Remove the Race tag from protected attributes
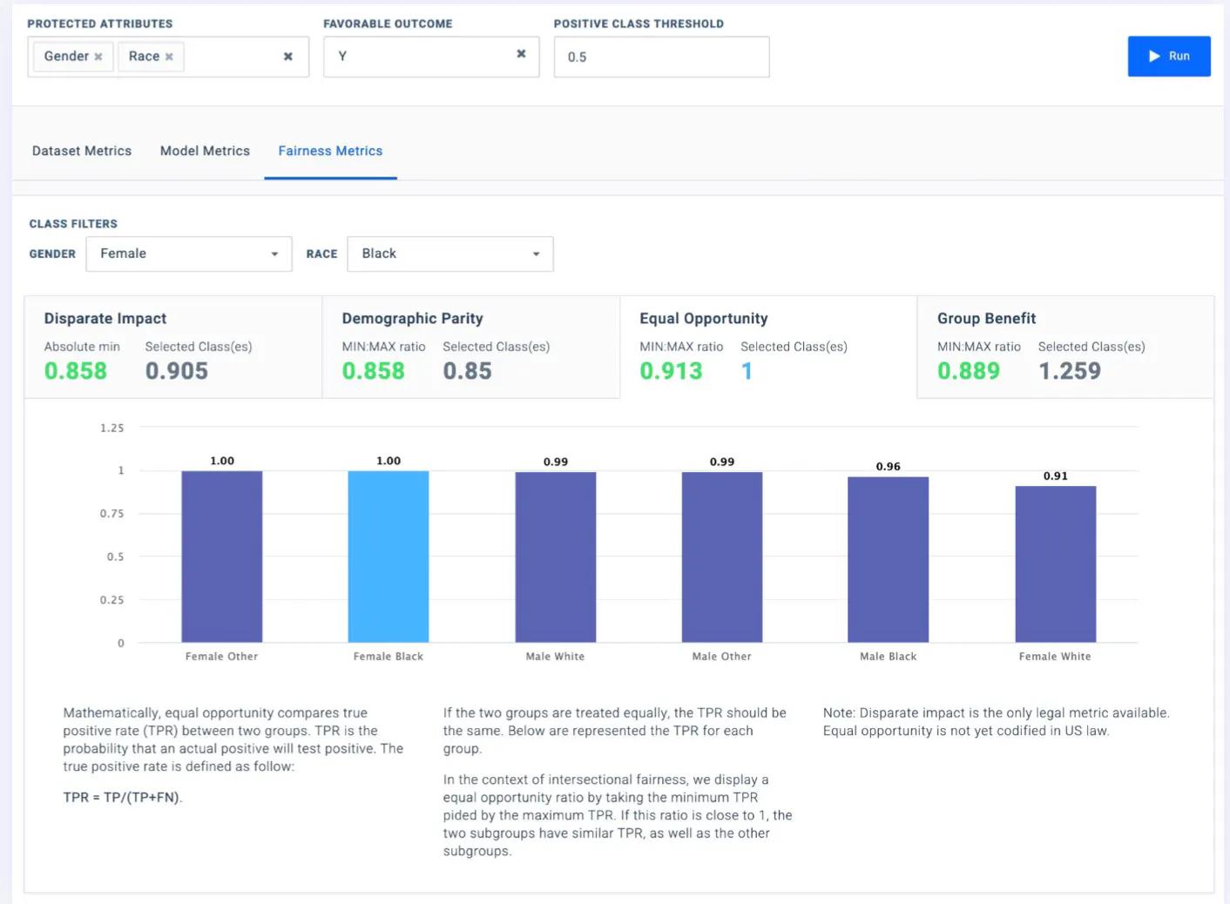This screenshot has height=904, width=1230. 169,57
